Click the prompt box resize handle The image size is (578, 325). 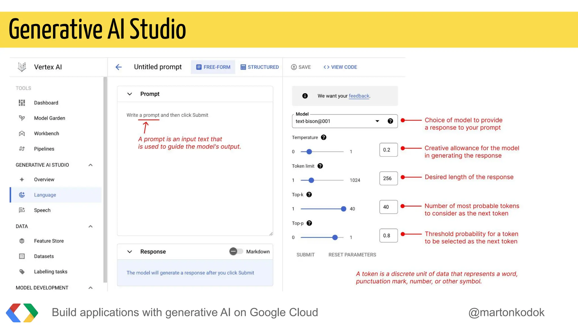tap(271, 234)
